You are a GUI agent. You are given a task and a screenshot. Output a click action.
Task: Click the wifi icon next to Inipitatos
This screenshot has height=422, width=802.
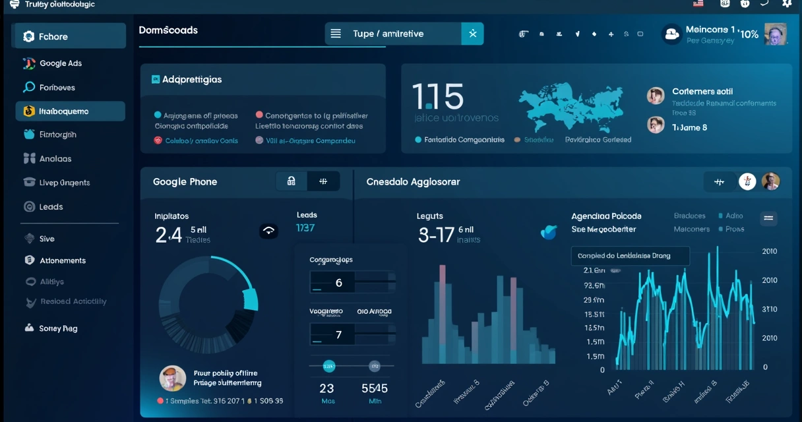pyautogui.click(x=268, y=231)
